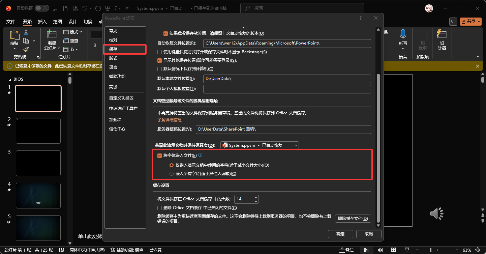The width and height of the screenshot is (486, 254).
Task: Open the 插入 ribbon tab
Action: click(42, 22)
